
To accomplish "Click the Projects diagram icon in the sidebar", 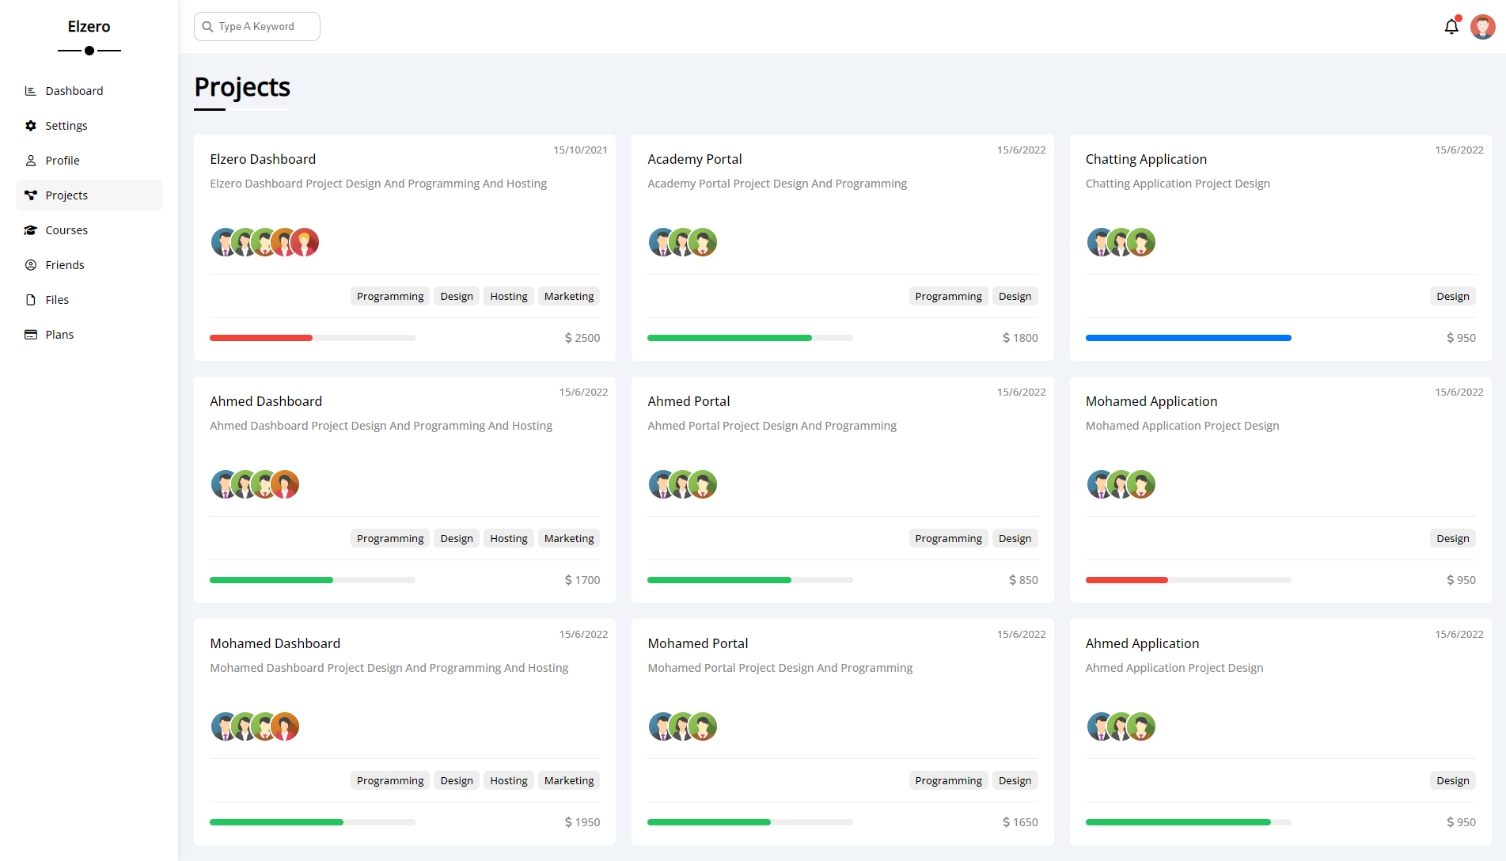I will 31,195.
